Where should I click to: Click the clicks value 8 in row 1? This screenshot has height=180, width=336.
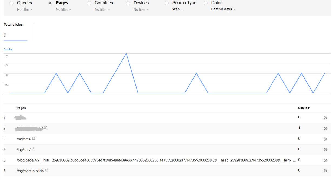(299, 117)
